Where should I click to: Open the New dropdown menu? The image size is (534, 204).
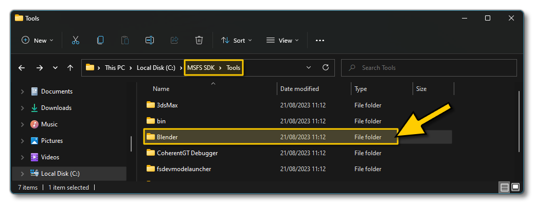click(38, 41)
